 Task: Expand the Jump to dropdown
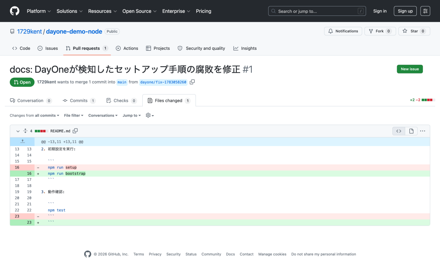click(x=131, y=115)
